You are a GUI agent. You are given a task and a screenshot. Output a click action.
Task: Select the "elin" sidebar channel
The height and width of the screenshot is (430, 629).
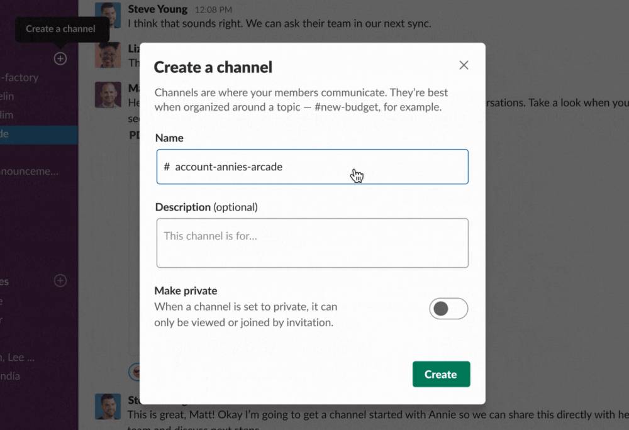click(x=7, y=96)
